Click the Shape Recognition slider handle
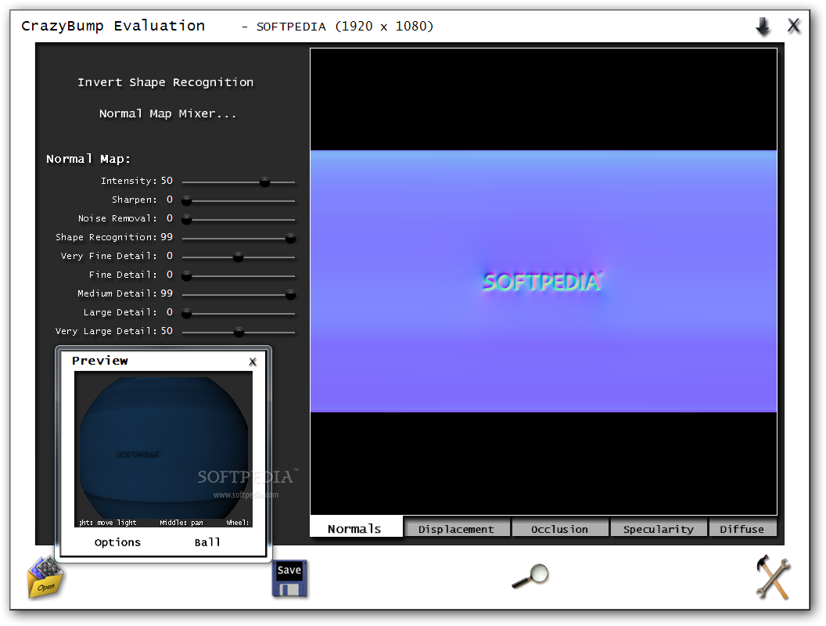 pyautogui.click(x=290, y=239)
